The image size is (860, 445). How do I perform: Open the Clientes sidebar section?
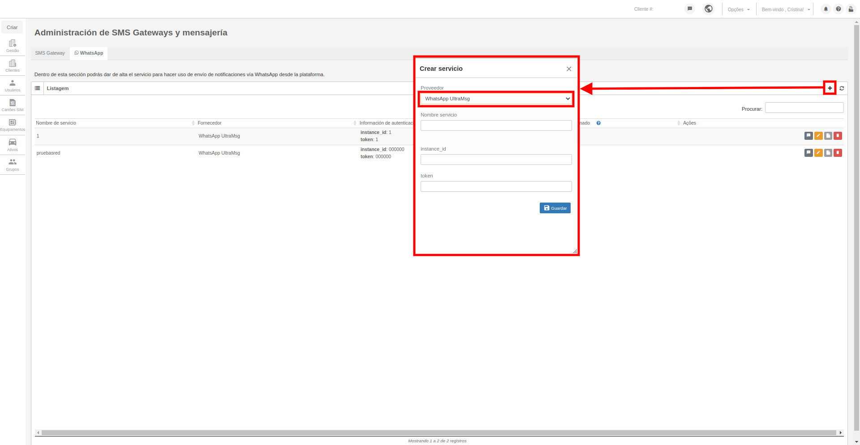click(x=13, y=65)
